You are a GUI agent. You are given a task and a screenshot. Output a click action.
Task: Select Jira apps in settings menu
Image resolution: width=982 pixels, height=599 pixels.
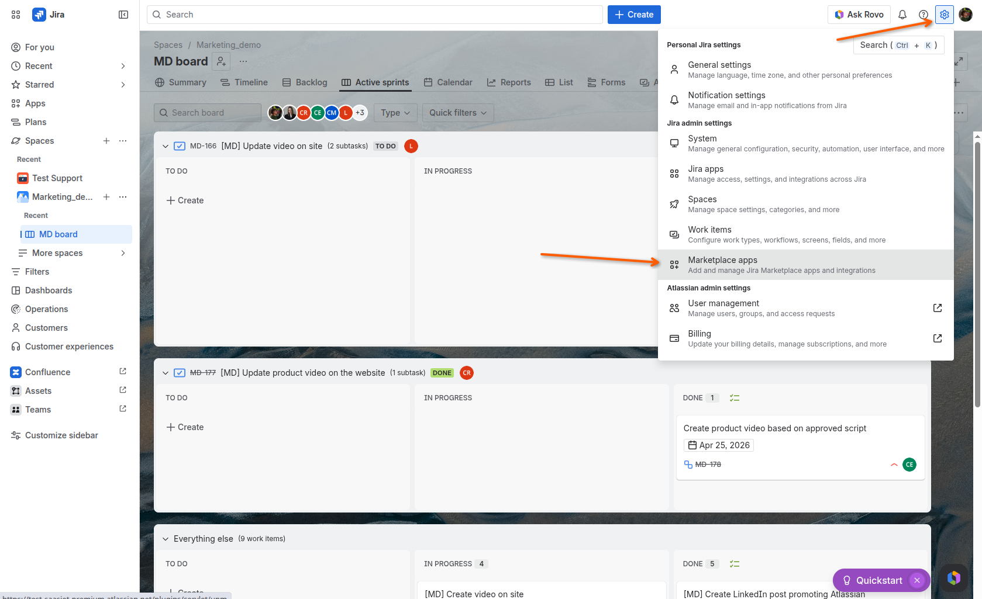coord(806,174)
